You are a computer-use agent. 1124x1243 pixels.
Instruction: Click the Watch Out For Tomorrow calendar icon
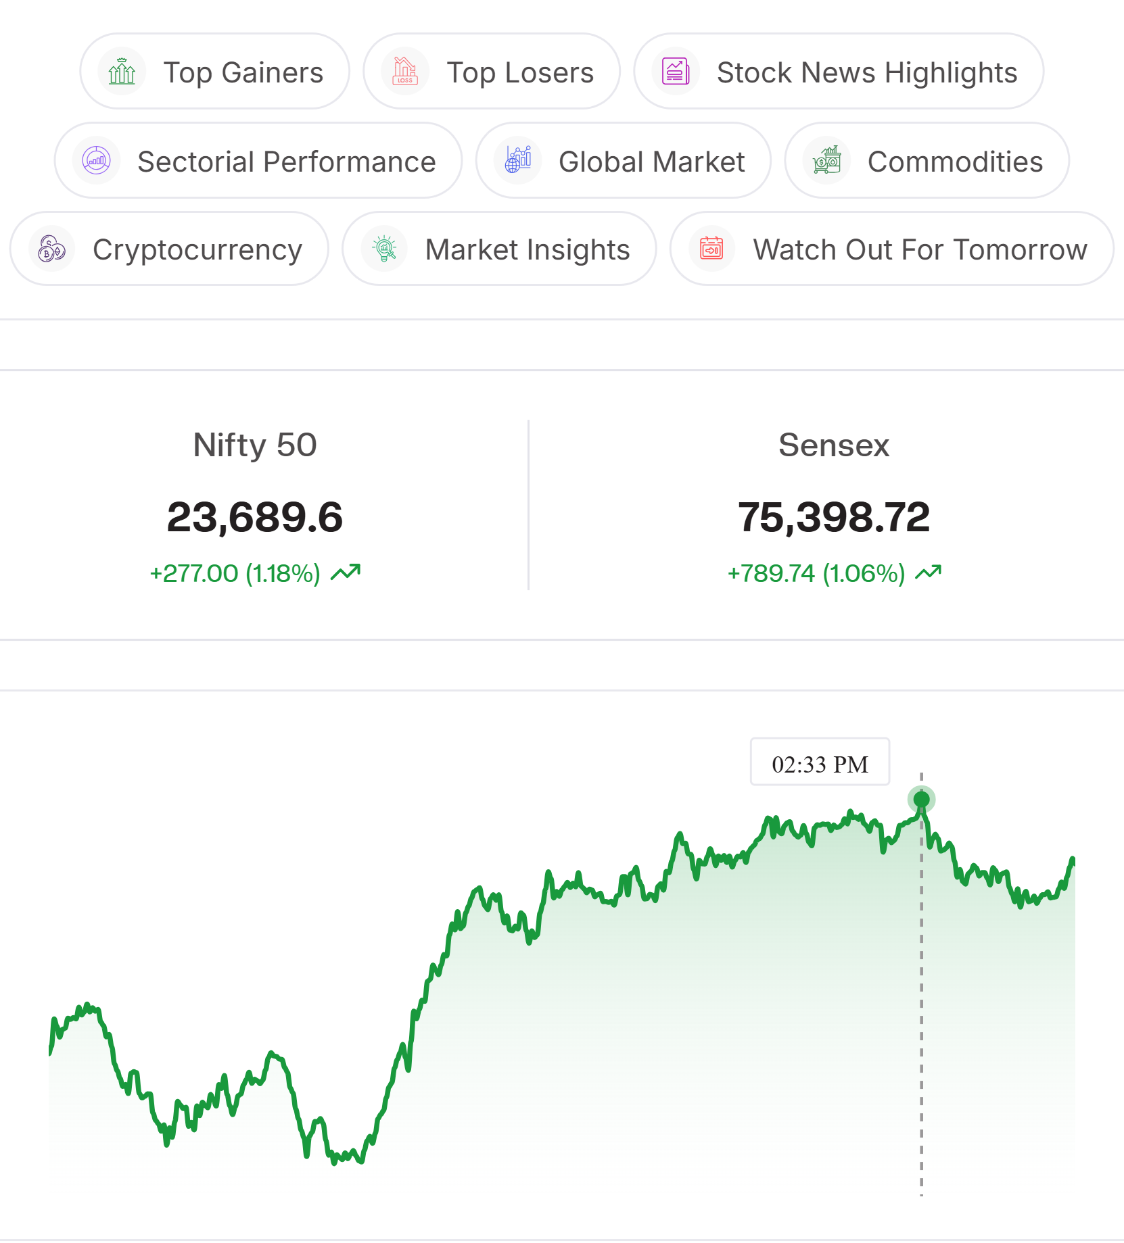tap(711, 249)
